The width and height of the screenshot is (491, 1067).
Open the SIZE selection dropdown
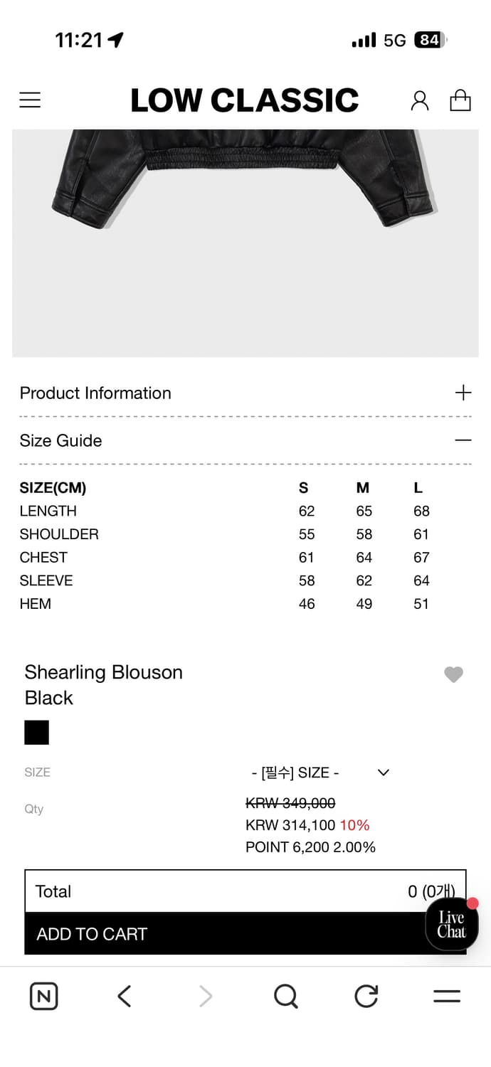click(320, 773)
